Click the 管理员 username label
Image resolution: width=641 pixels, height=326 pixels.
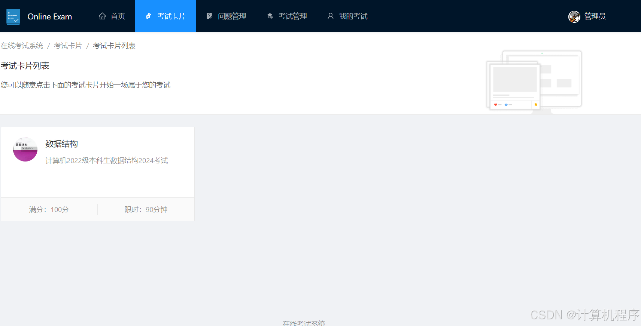595,16
